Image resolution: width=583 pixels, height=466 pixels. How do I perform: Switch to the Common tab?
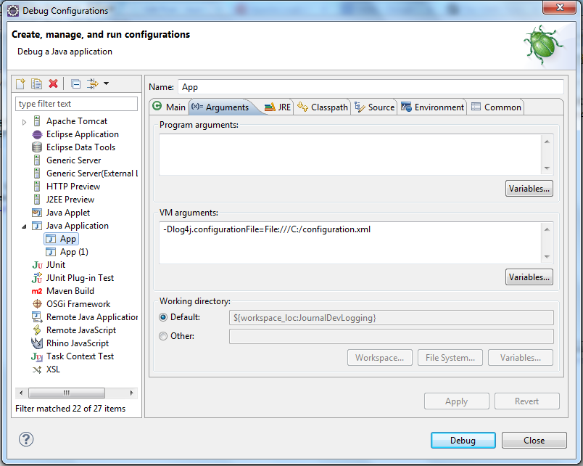497,107
